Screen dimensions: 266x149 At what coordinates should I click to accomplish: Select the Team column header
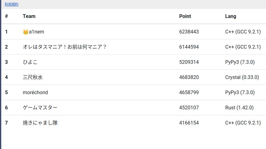(x=29, y=16)
